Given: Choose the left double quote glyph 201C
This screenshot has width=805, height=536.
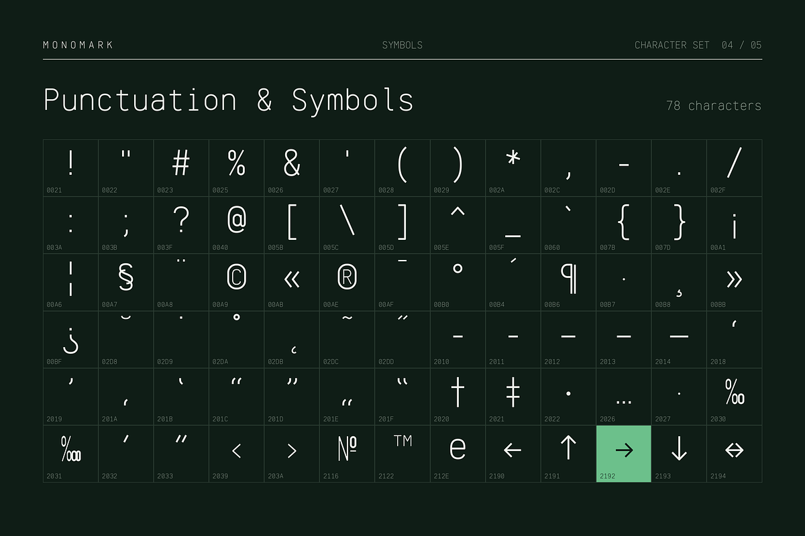Looking at the screenshot, I should point(236,396).
